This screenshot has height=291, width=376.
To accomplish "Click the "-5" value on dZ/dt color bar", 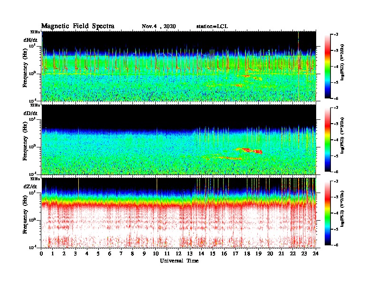I will tap(336, 229).
